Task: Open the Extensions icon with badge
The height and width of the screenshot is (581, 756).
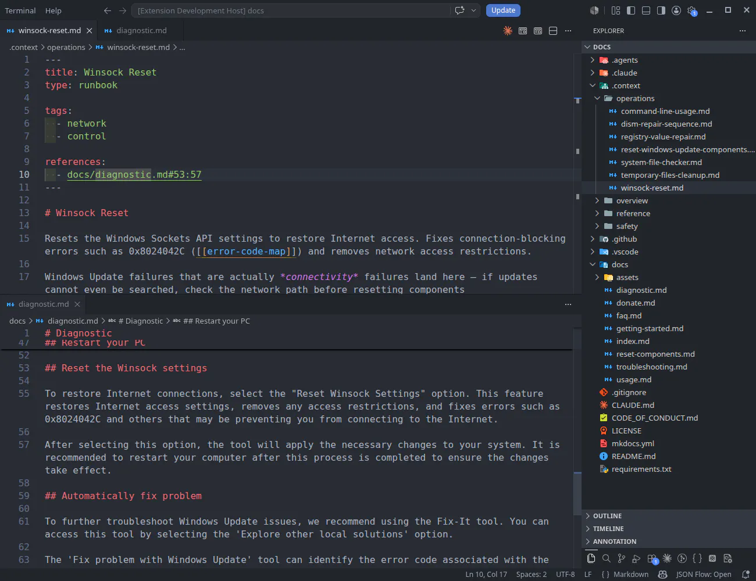Action: click(652, 559)
